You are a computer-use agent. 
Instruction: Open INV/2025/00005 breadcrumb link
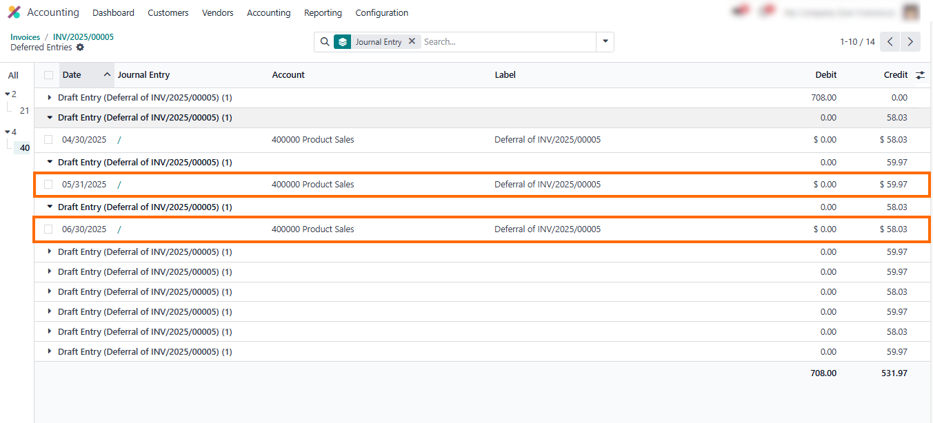click(x=83, y=37)
